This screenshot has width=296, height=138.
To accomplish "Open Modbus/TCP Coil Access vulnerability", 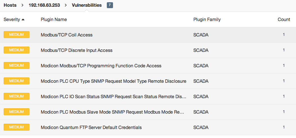I will 67,35.
